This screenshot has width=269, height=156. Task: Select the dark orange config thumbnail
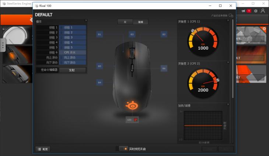(251, 54)
